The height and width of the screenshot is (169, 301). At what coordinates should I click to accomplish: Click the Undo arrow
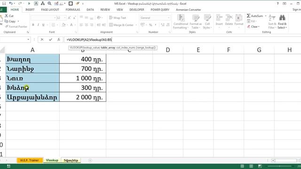pyautogui.click(x=11, y=3)
